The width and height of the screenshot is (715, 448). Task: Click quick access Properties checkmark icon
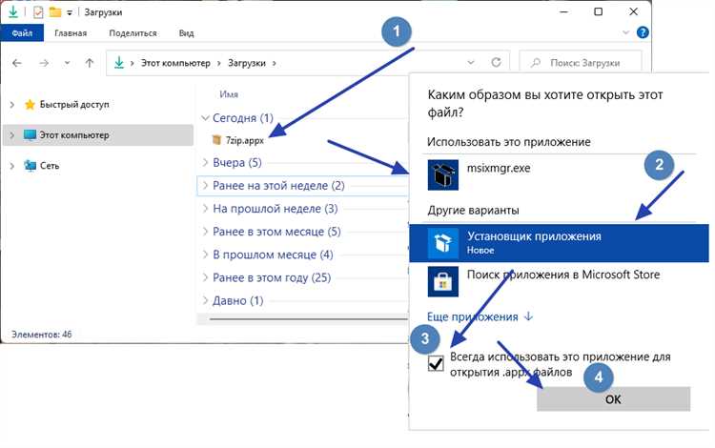pos(38,12)
